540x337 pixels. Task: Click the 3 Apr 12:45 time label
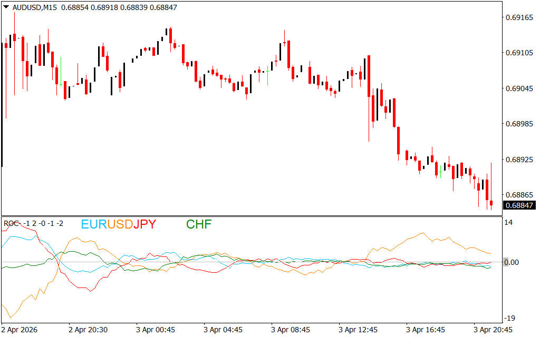(358, 330)
